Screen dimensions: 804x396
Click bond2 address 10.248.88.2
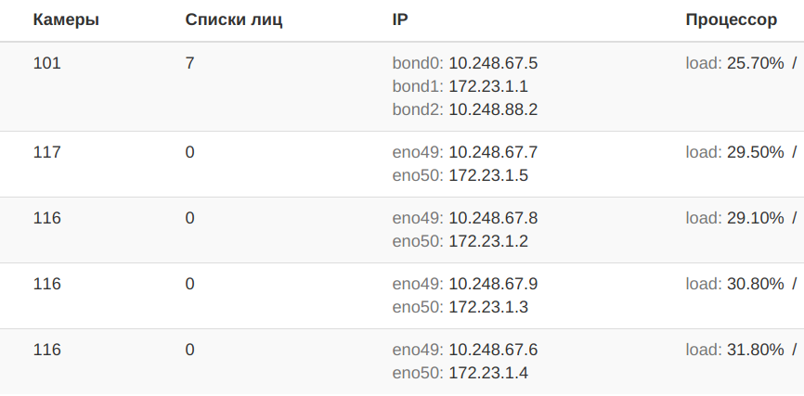[x=493, y=109]
